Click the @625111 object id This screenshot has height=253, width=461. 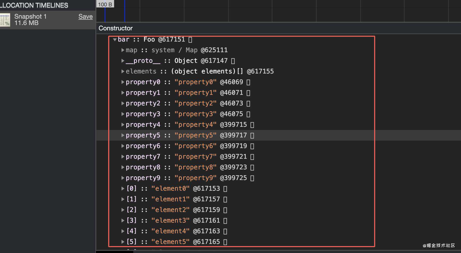tap(214, 50)
